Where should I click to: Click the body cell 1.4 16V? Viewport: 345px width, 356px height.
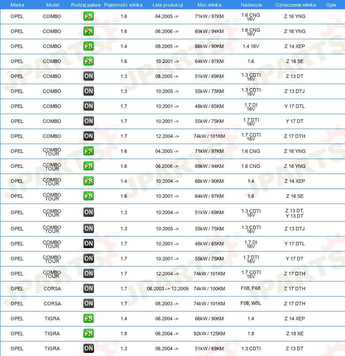pyautogui.click(x=251, y=46)
